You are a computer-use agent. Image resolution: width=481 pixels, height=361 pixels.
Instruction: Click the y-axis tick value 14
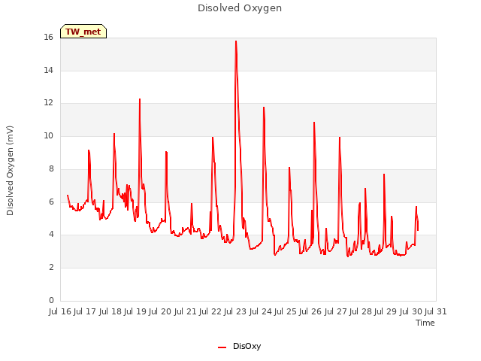[48, 70]
